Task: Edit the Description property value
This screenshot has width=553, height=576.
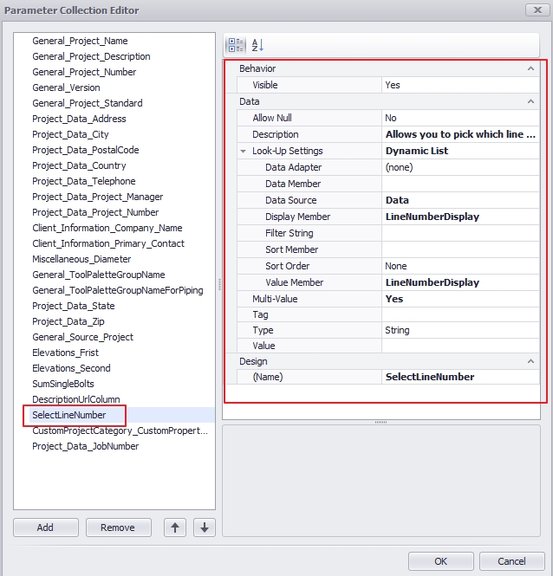Action: pos(460,134)
